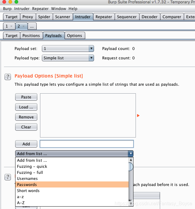Screen dimensions: 195x209
Task: Open new Intruder tab with ellipsis tab
Action: pos(32,26)
